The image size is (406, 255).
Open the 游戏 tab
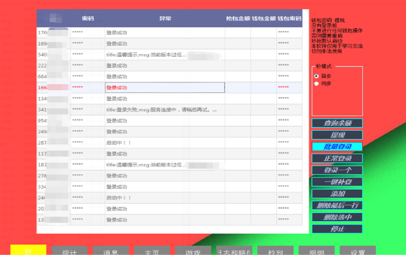(193, 251)
